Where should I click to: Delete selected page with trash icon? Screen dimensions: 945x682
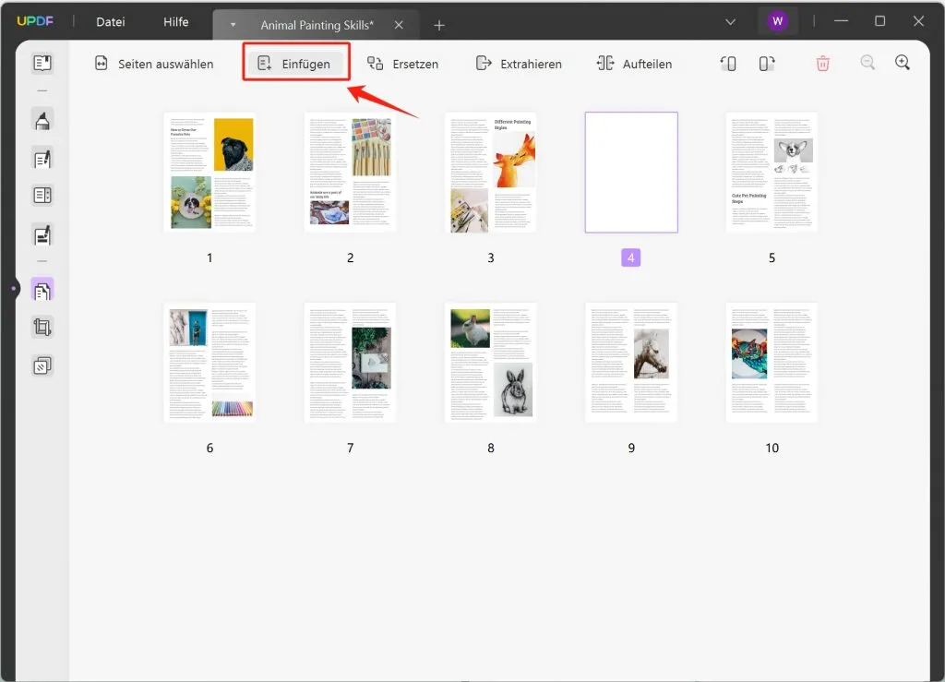[x=822, y=64]
